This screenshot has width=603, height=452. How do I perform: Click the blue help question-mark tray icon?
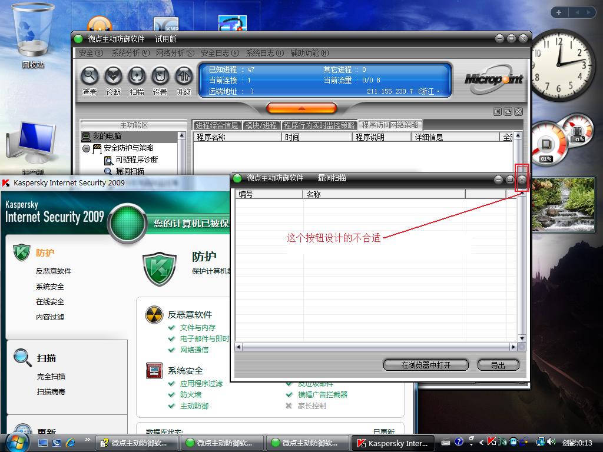pos(459,441)
